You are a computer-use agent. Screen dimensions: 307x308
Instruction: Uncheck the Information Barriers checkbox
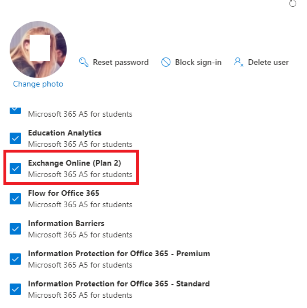pyautogui.click(x=15, y=229)
